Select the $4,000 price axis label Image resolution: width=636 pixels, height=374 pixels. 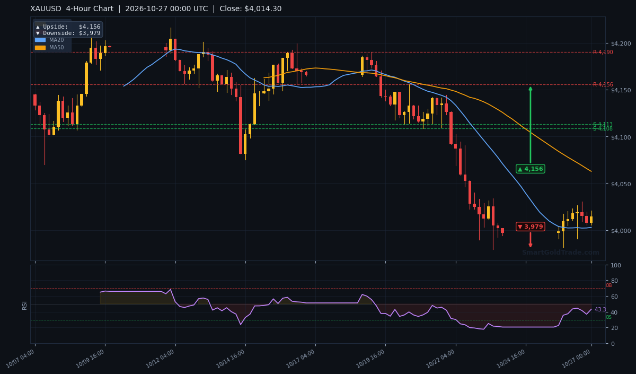tap(621, 230)
